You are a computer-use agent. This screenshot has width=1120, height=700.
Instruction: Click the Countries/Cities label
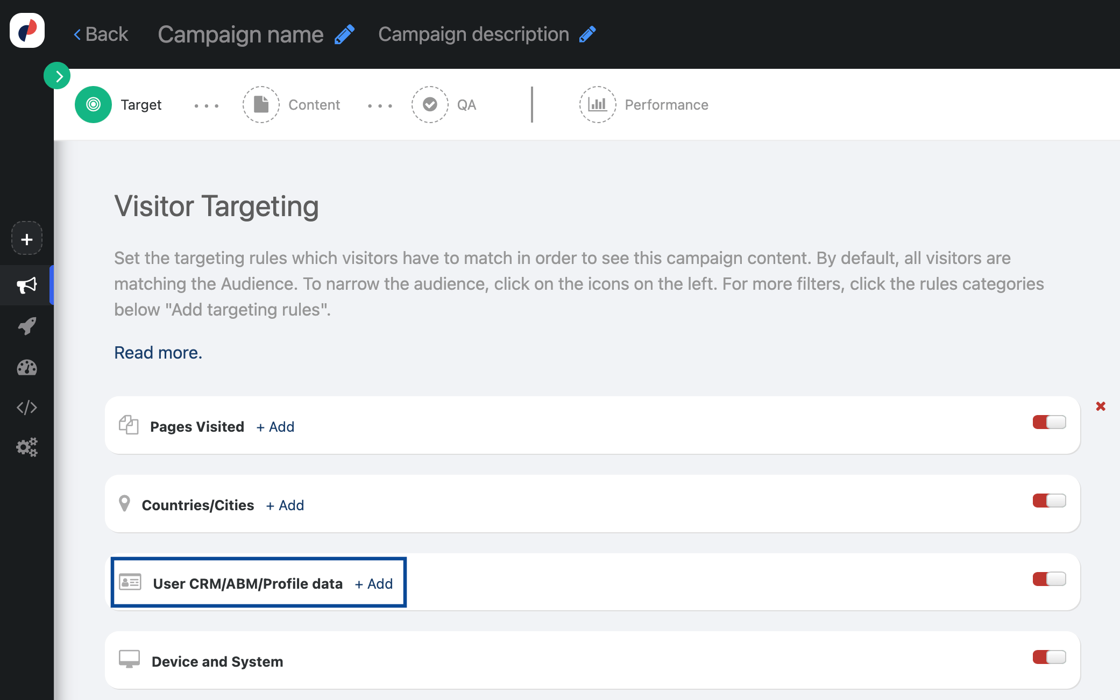click(x=197, y=505)
